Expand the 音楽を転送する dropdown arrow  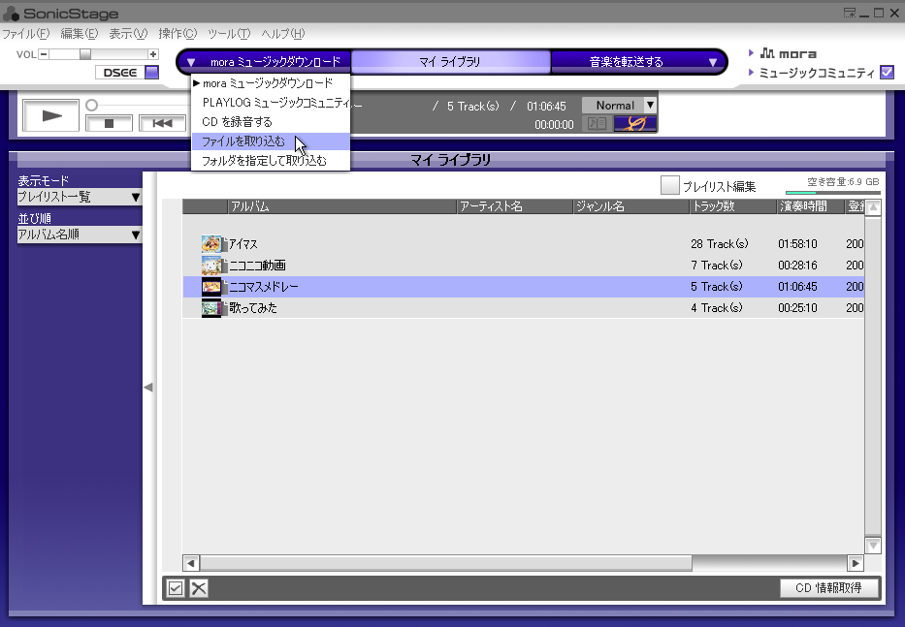[713, 62]
